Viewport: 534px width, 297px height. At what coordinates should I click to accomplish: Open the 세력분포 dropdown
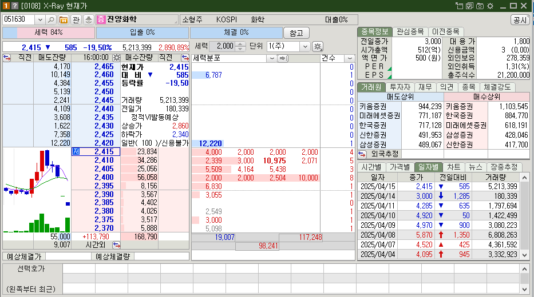pyautogui.click(x=272, y=58)
